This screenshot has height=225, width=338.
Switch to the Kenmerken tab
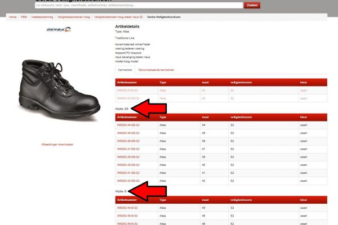126,69
